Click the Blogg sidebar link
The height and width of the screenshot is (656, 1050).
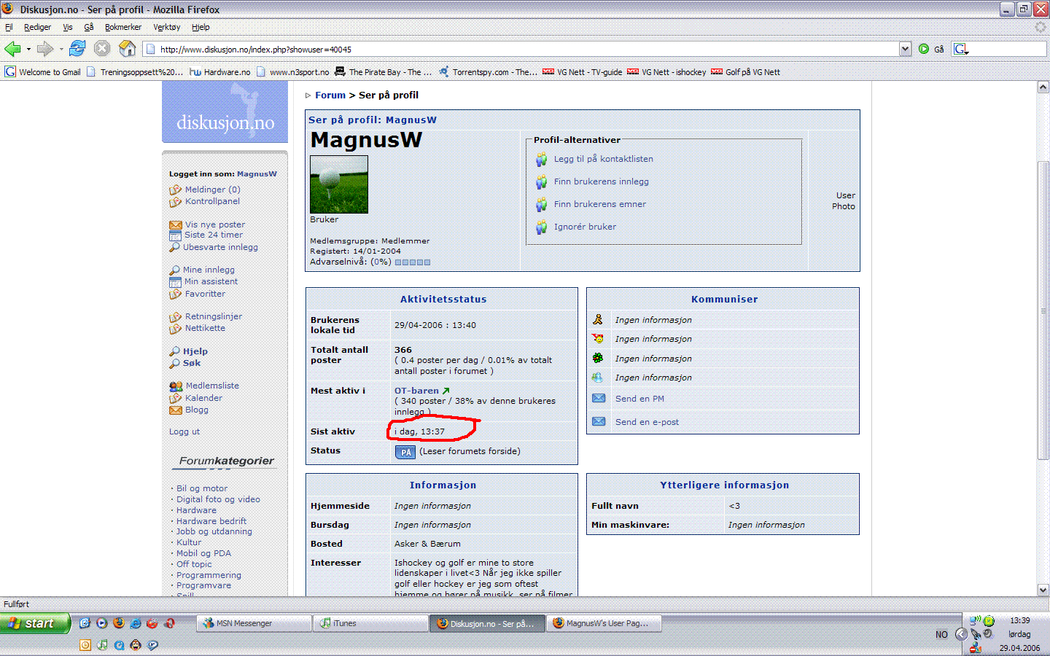196,410
